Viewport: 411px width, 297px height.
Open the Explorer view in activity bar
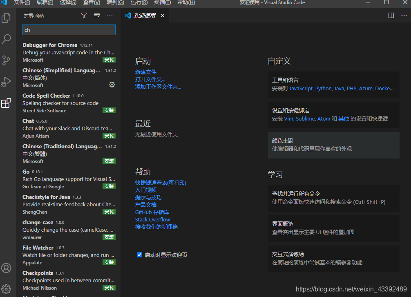click(x=6, y=18)
